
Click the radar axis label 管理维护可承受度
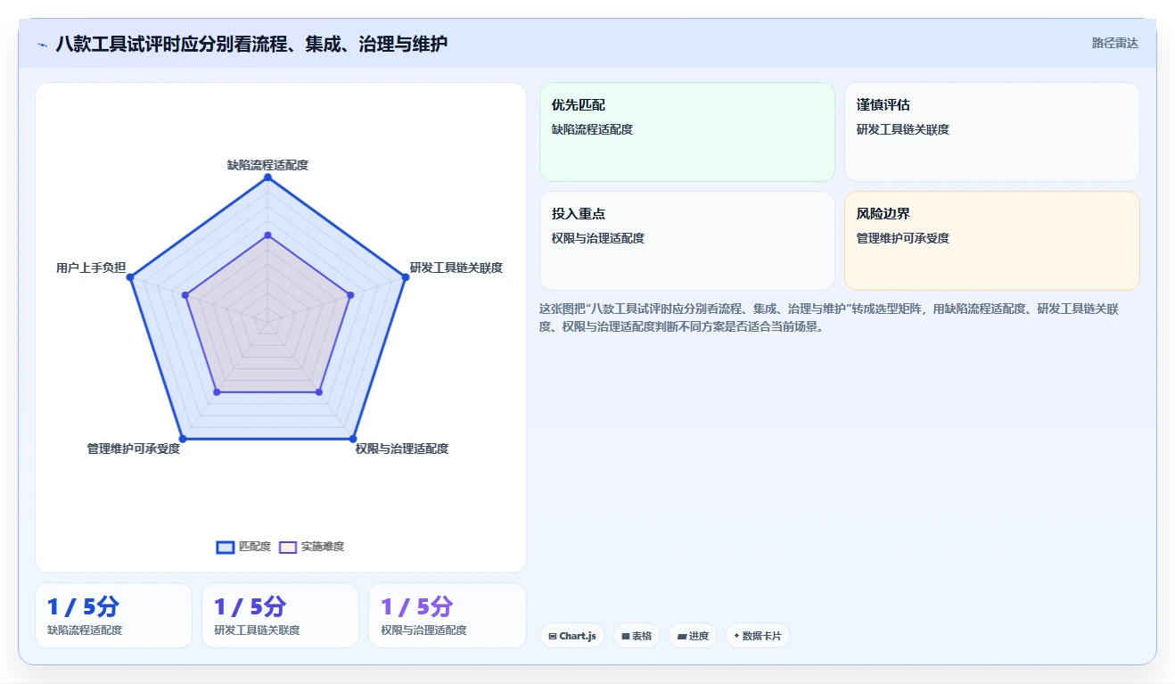[x=134, y=449]
